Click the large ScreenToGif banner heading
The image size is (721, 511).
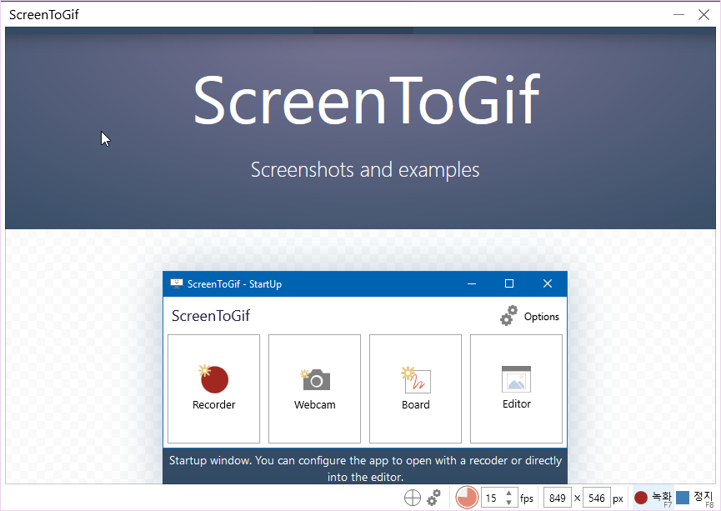point(367,100)
